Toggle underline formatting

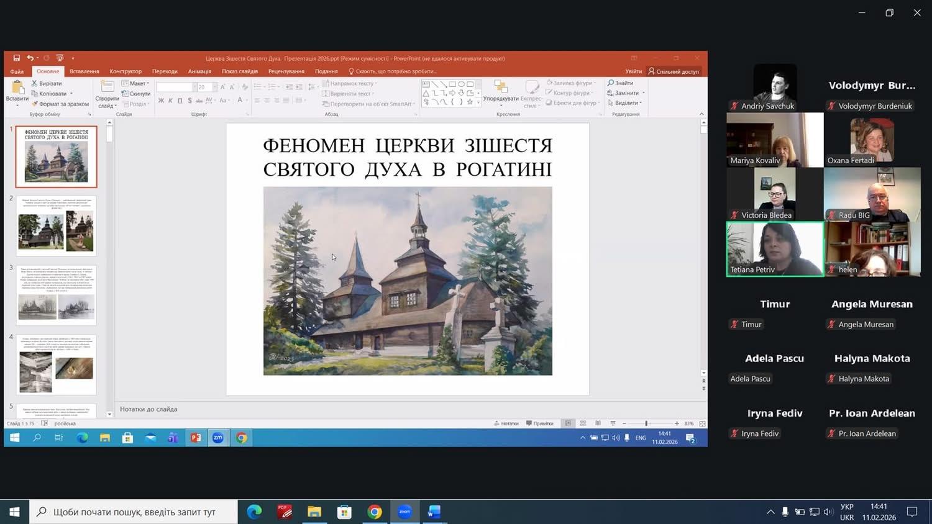pyautogui.click(x=180, y=100)
